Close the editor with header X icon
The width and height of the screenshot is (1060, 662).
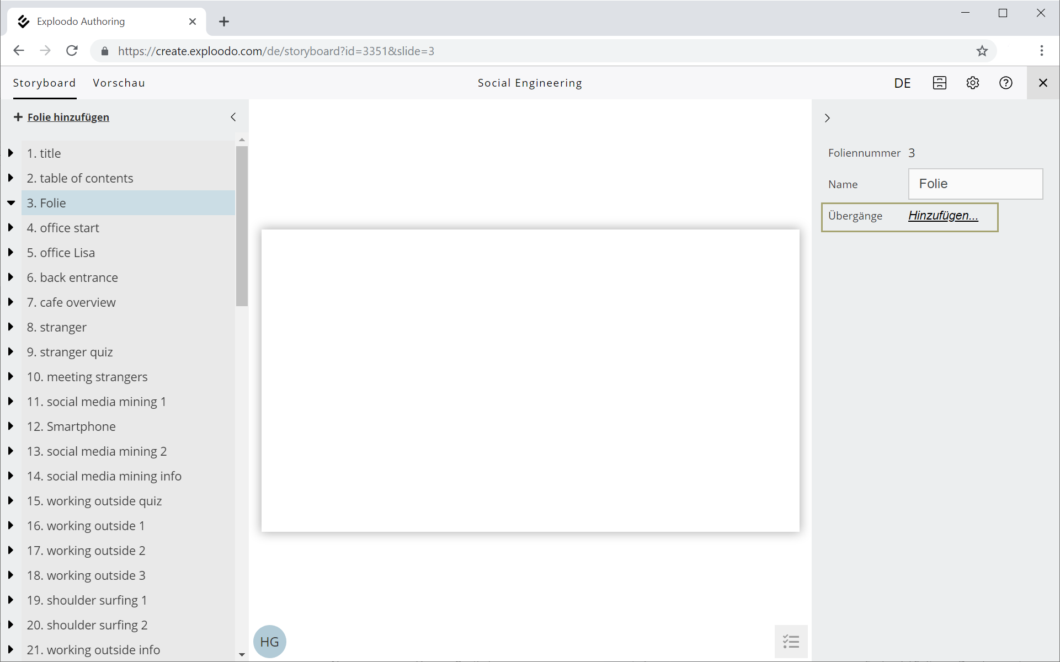(x=1042, y=83)
